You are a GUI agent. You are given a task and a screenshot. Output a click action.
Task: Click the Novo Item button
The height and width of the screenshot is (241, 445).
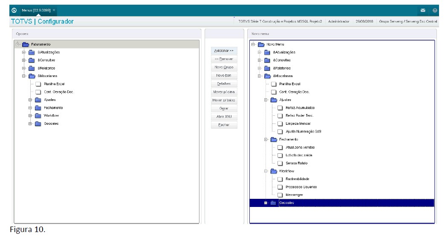coord(224,75)
